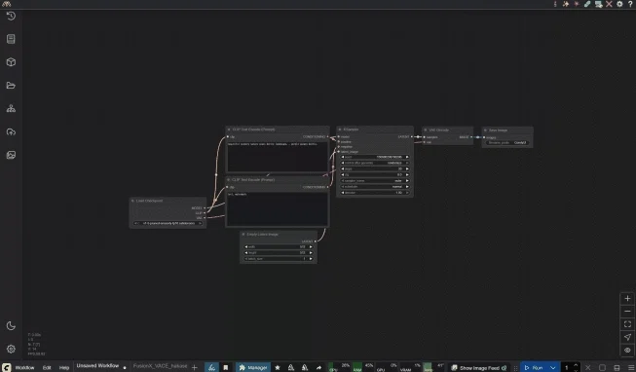Click the navigation arrow canvas control

[x=627, y=337]
